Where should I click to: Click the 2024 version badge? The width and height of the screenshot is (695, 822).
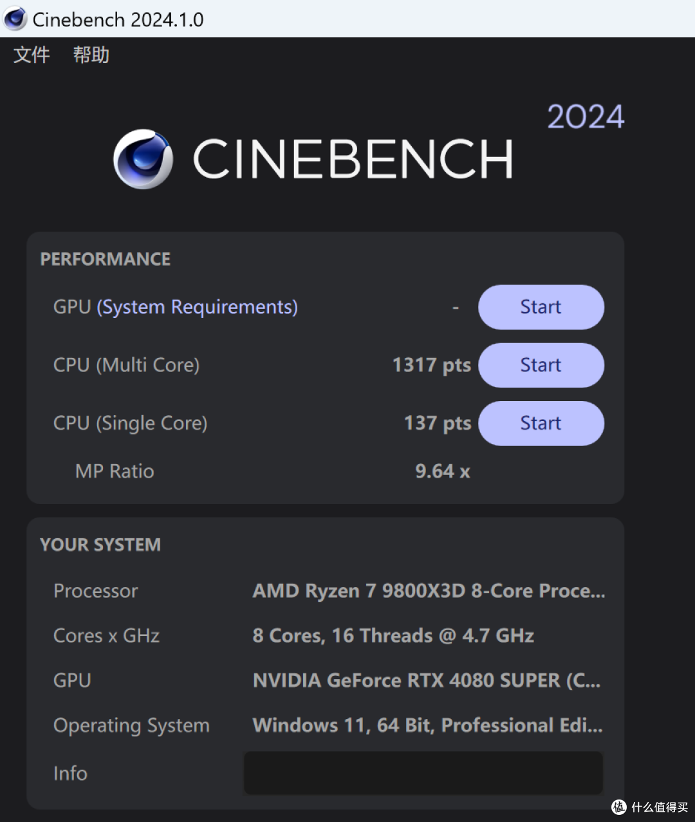click(x=586, y=117)
